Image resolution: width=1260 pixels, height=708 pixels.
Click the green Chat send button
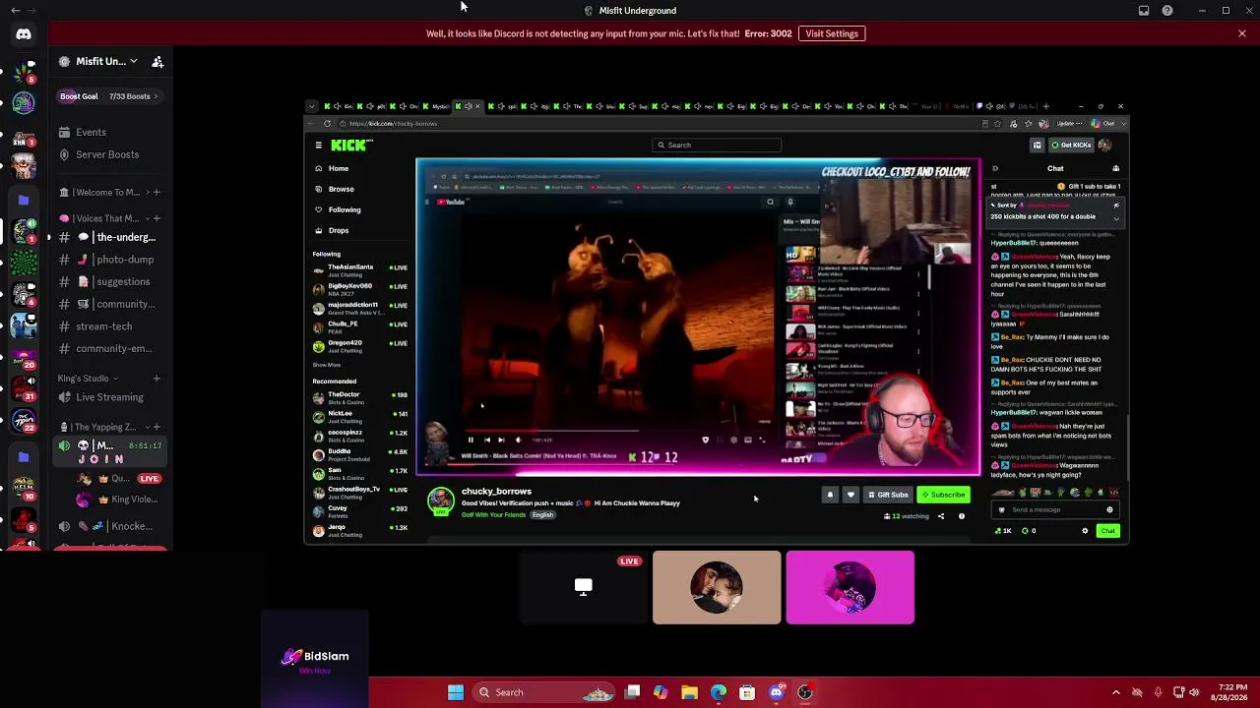coord(1108,531)
